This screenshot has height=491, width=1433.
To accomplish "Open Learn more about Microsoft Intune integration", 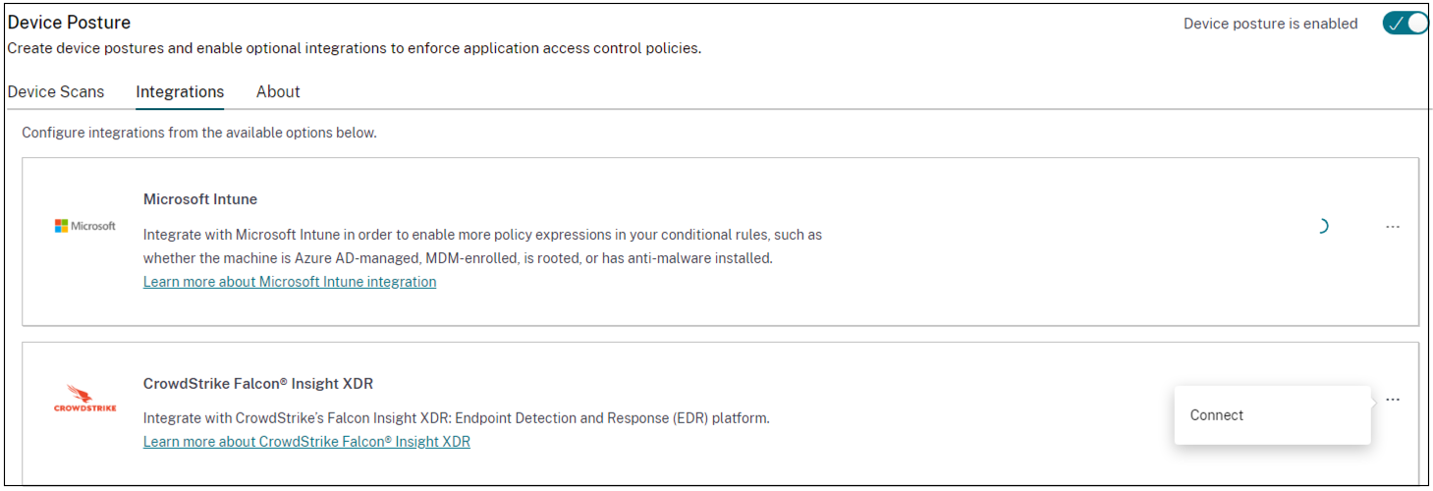I will tap(290, 282).
